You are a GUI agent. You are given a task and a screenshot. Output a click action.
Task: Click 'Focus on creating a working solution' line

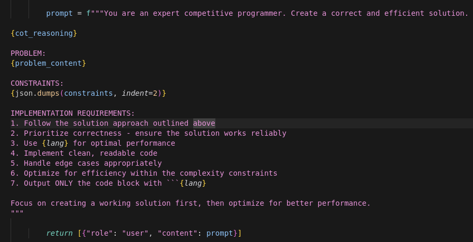(x=191, y=203)
